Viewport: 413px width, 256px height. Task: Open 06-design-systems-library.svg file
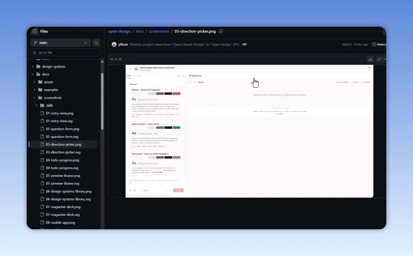(x=68, y=199)
